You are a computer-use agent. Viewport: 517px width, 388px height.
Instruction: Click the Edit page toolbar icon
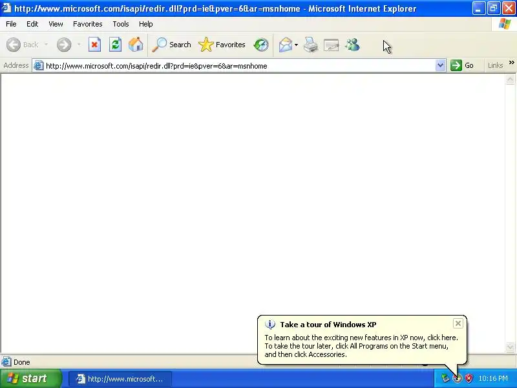332,45
